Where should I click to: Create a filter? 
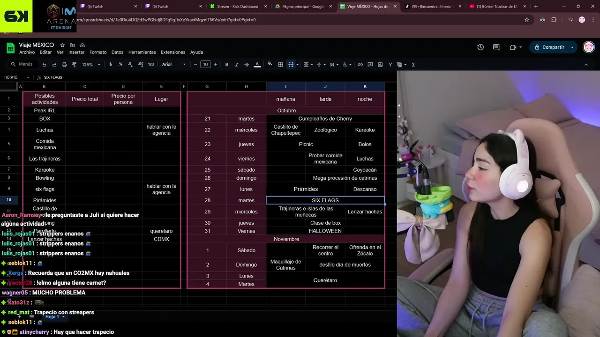(x=390, y=65)
